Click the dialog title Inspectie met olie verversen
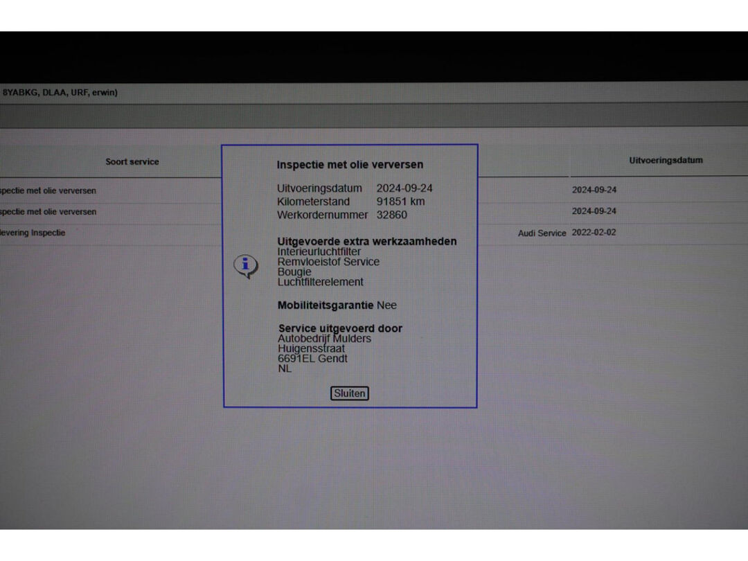This screenshot has width=748, height=561. (350, 165)
